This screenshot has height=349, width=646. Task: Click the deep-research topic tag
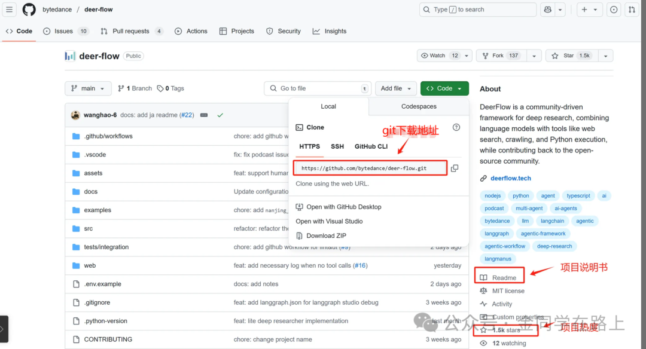click(554, 246)
